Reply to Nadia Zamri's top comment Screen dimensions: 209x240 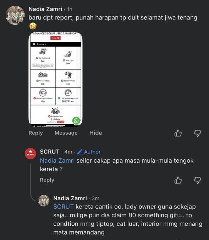pos(35,133)
